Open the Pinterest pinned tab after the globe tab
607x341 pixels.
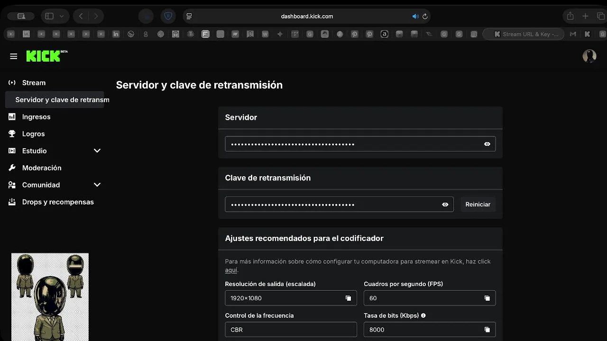354,34
